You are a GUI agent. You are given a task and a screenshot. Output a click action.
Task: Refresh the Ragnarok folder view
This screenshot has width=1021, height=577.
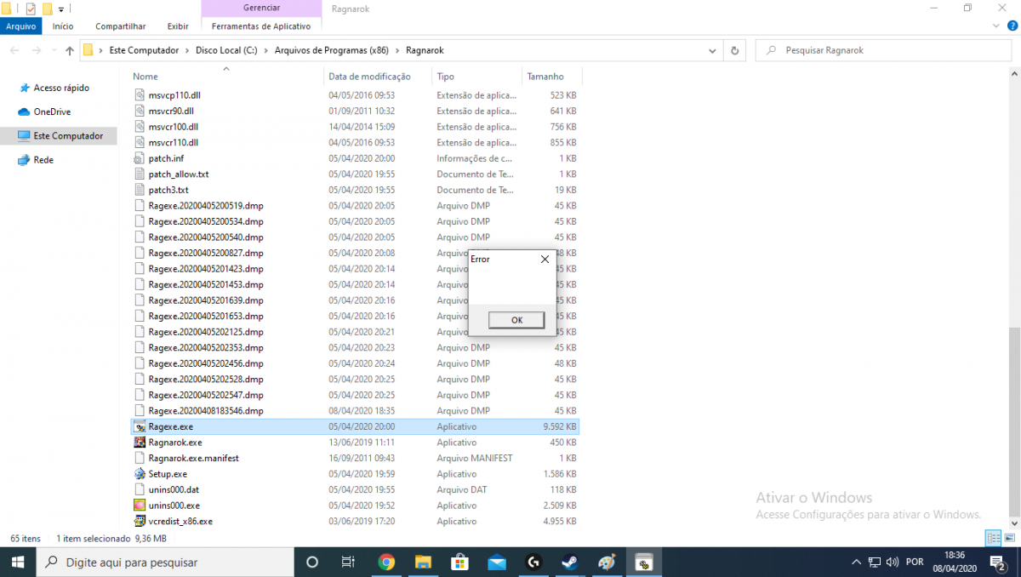(735, 51)
